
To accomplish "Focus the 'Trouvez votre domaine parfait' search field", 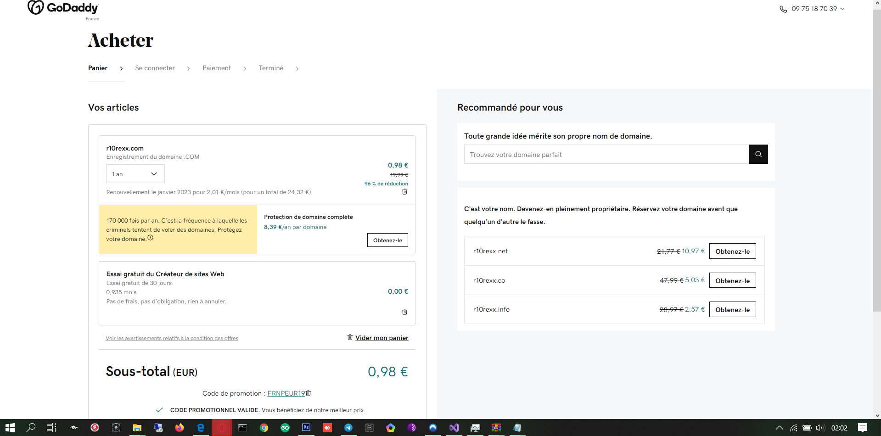I will (x=606, y=154).
